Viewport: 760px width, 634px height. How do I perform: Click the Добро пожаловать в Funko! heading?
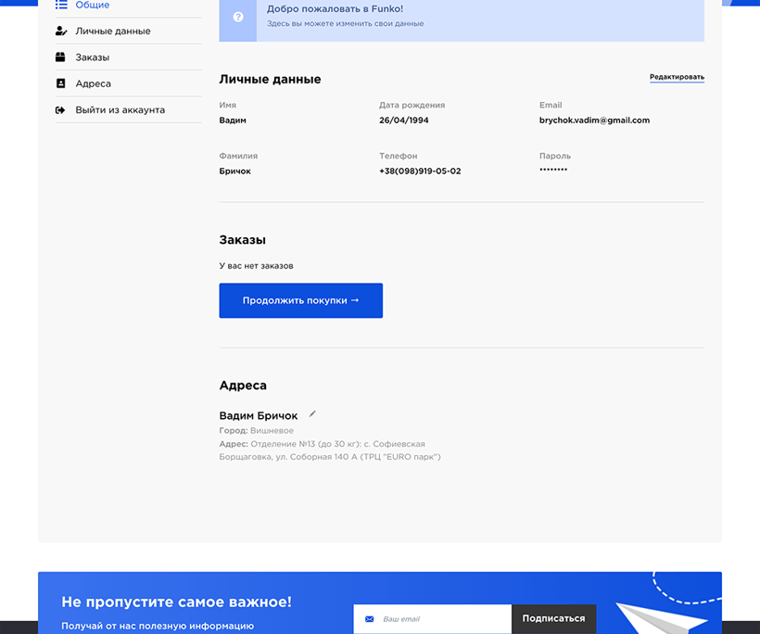335,8
